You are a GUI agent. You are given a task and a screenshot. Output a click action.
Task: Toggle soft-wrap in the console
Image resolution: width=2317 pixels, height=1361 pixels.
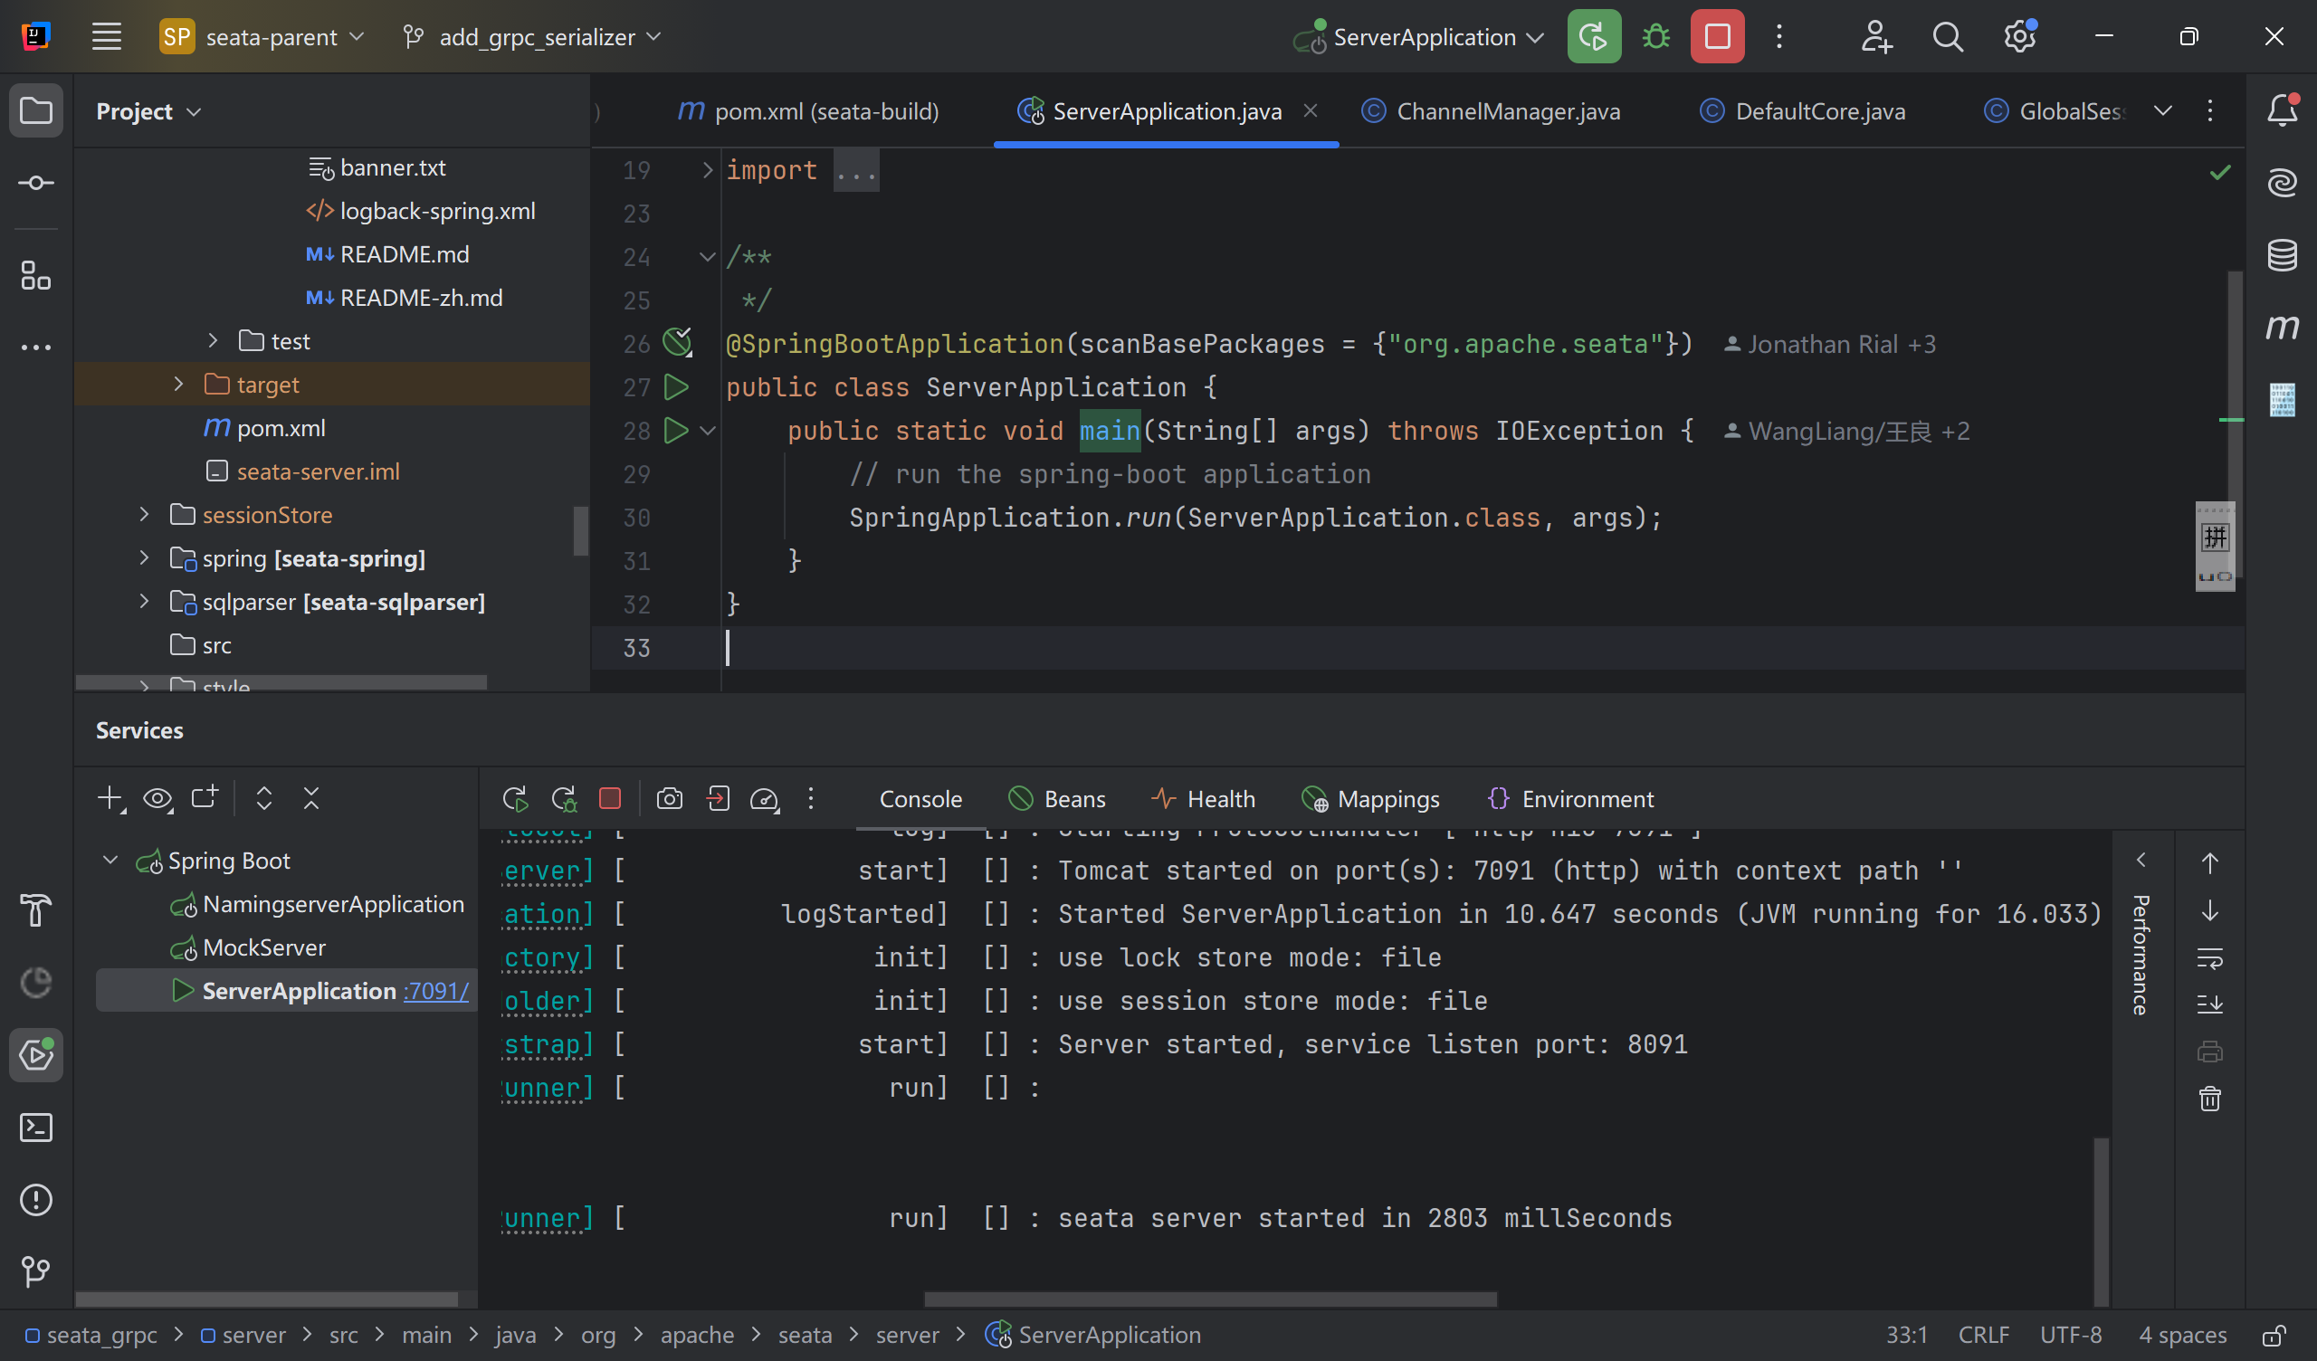click(2210, 959)
